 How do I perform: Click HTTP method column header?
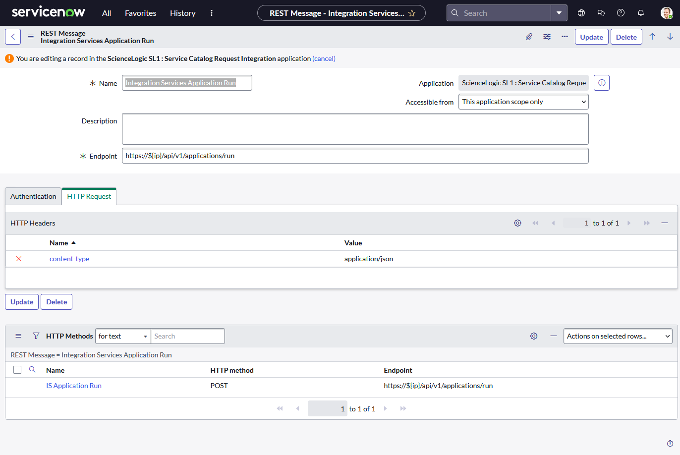pos(232,370)
